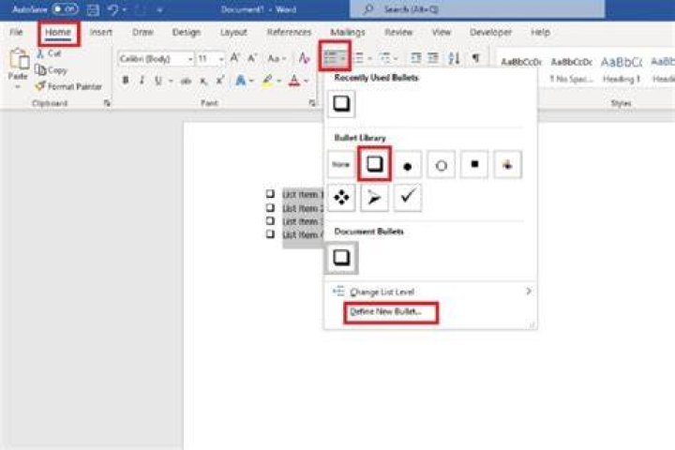Click the Search box in title bar
Screen dimensions: 675x450
477,9
